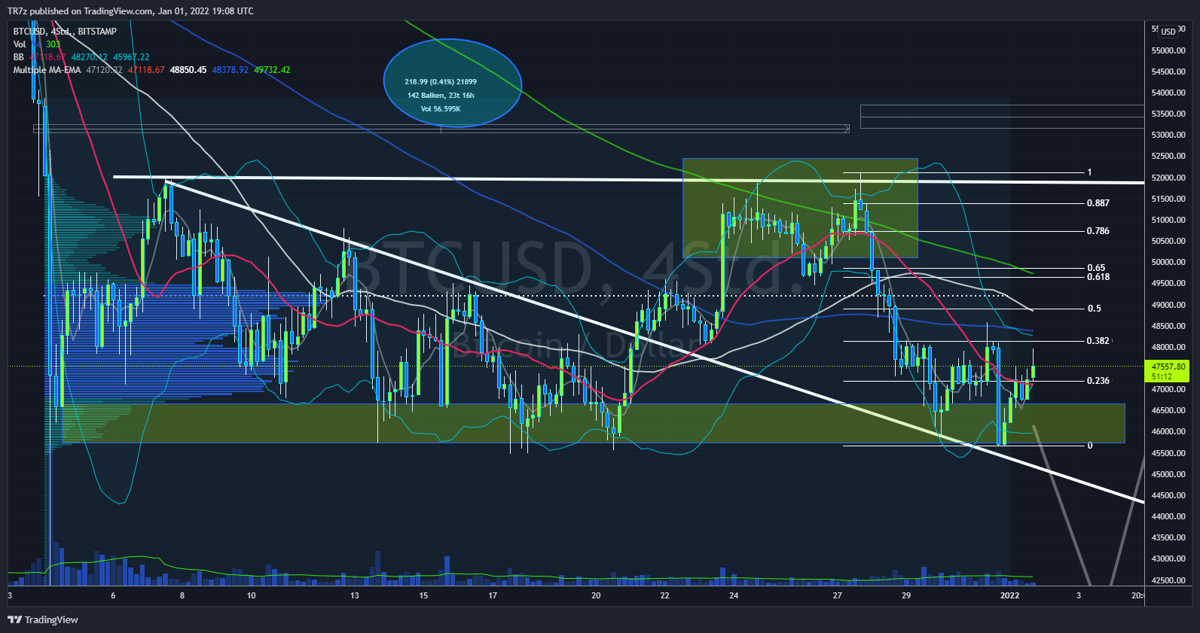Image resolution: width=1200 pixels, height=633 pixels.
Task: Select the '218.99 (0.41%) 21899' measurement text
Action: [x=441, y=82]
